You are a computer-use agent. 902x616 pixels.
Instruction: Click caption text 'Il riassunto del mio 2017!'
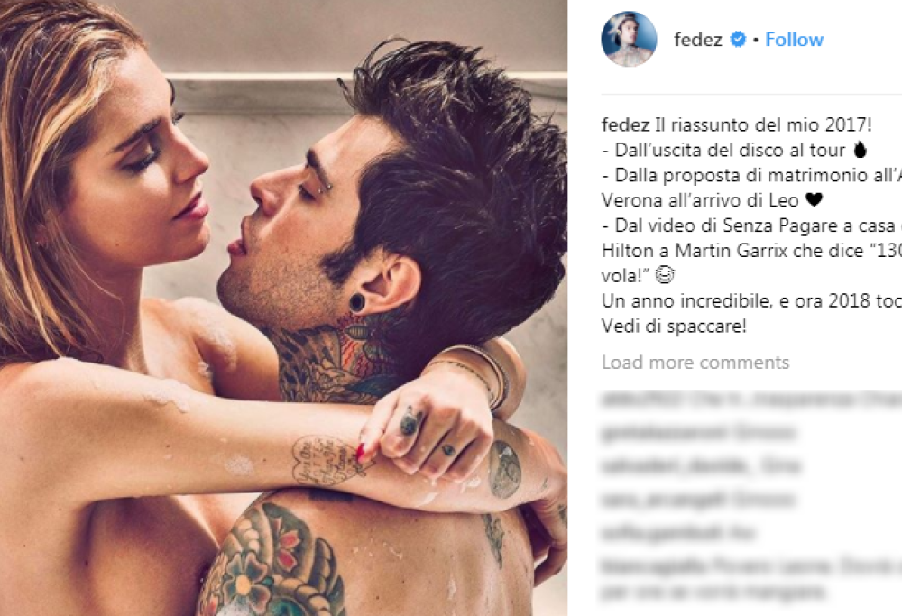click(763, 124)
